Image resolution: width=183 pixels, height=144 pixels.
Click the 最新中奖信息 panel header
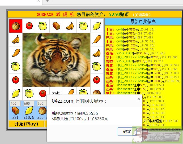point(143,22)
